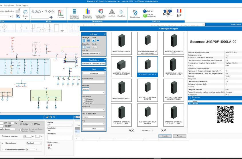Select MASTERYS GP4 100kVA CABT thumbnail
Image resolution: width=242 pixels, height=159 pixels.
[174, 43]
